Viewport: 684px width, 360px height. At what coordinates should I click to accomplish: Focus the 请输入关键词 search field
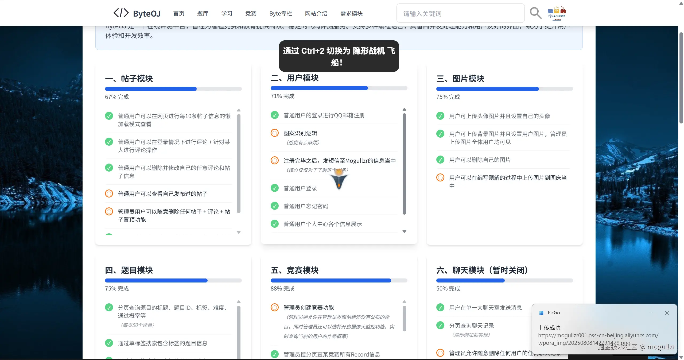[460, 13]
